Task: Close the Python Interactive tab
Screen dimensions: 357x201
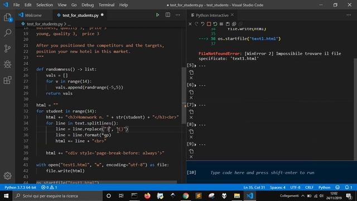Action: click(232, 15)
